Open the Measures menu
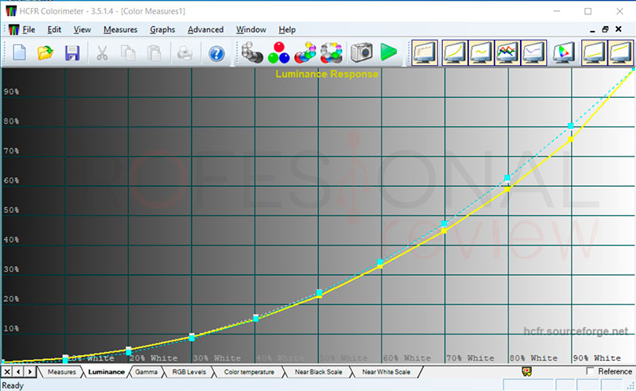Image resolution: width=636 pixels, height=391 pixels. (120, 29)
